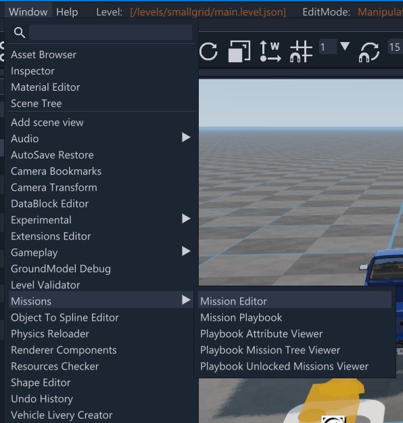The width and height of the screenshot is (403, 423).
Task: Select the scale tool icon
Action: click(x=239, y=51)
